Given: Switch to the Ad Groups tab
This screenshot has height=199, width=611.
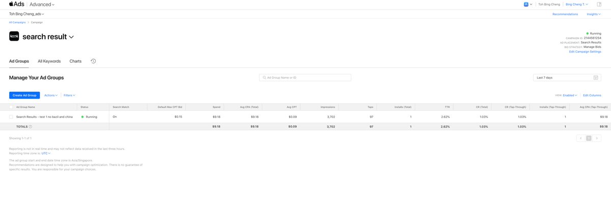Looking at the screenshot, I should (x=19, y=61).
